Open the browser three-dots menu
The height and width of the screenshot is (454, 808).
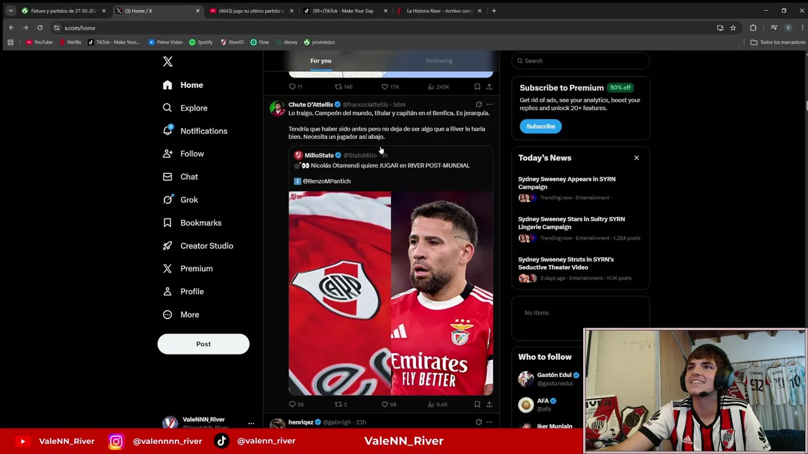[802, 28]
